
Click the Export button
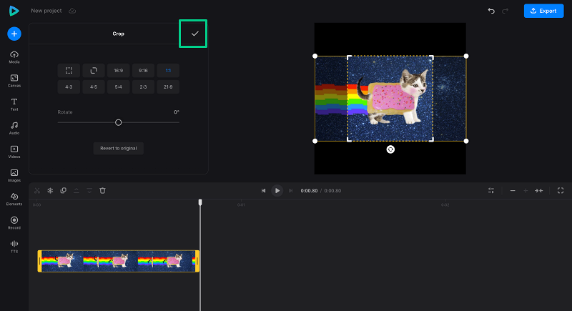tap(543, 11)
